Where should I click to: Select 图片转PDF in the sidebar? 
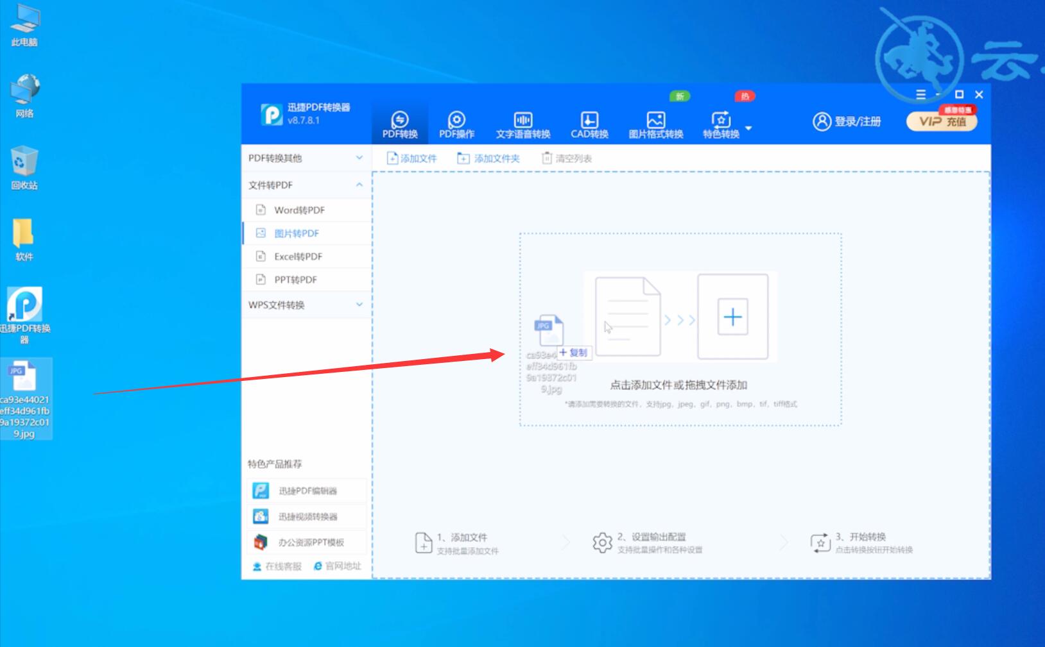[307, 233]
